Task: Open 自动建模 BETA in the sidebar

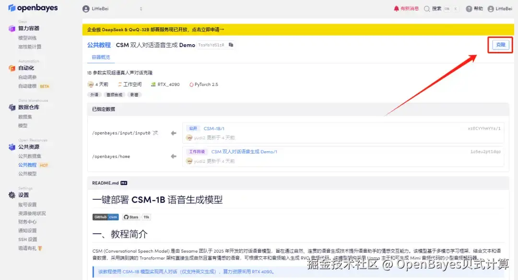Action: 34,86
